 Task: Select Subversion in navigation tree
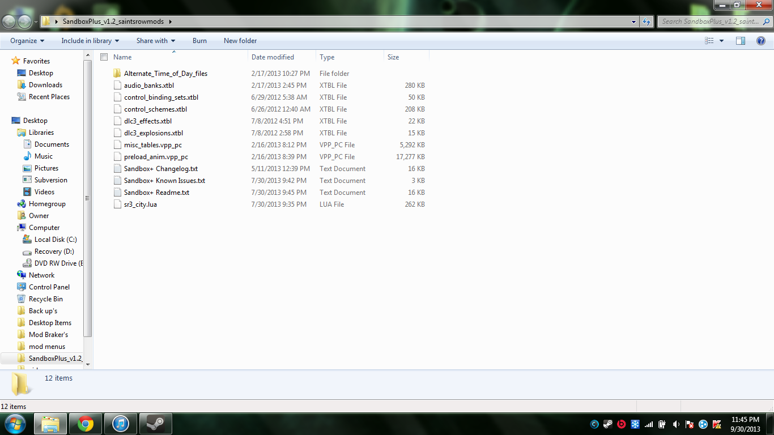[51, 180]
